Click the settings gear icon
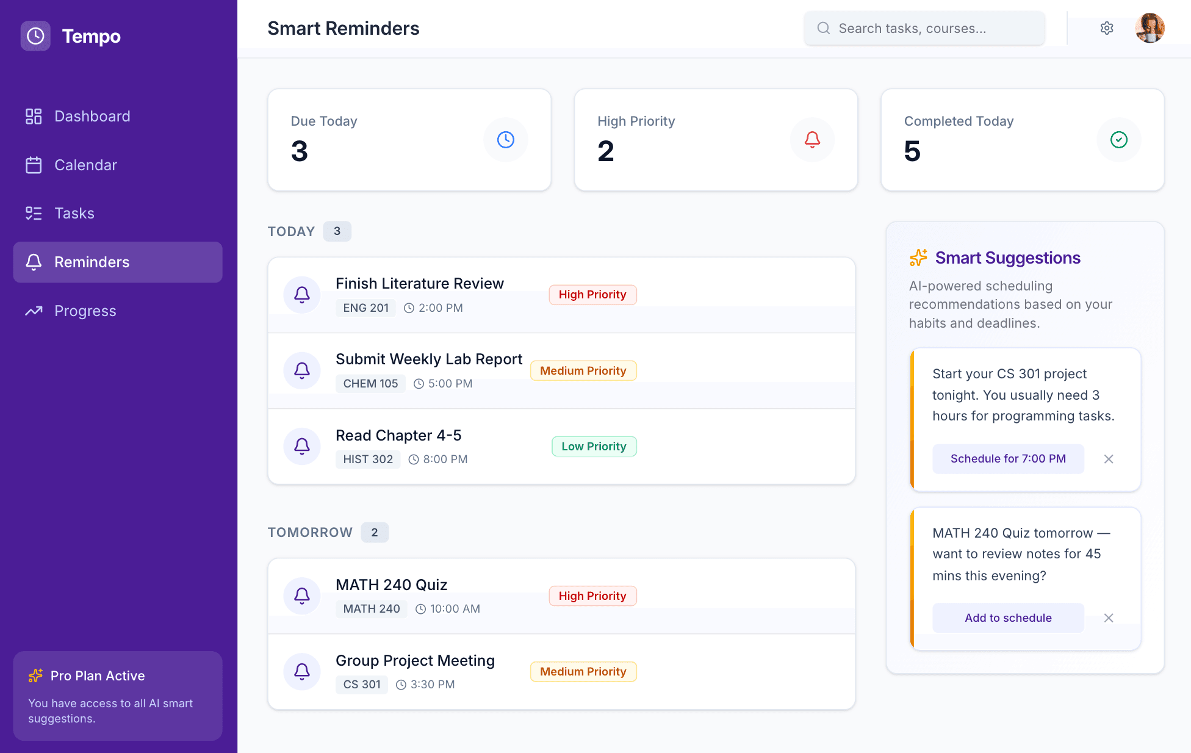1191x753 pixels. pyautogui.click(x=1107, y=28)
